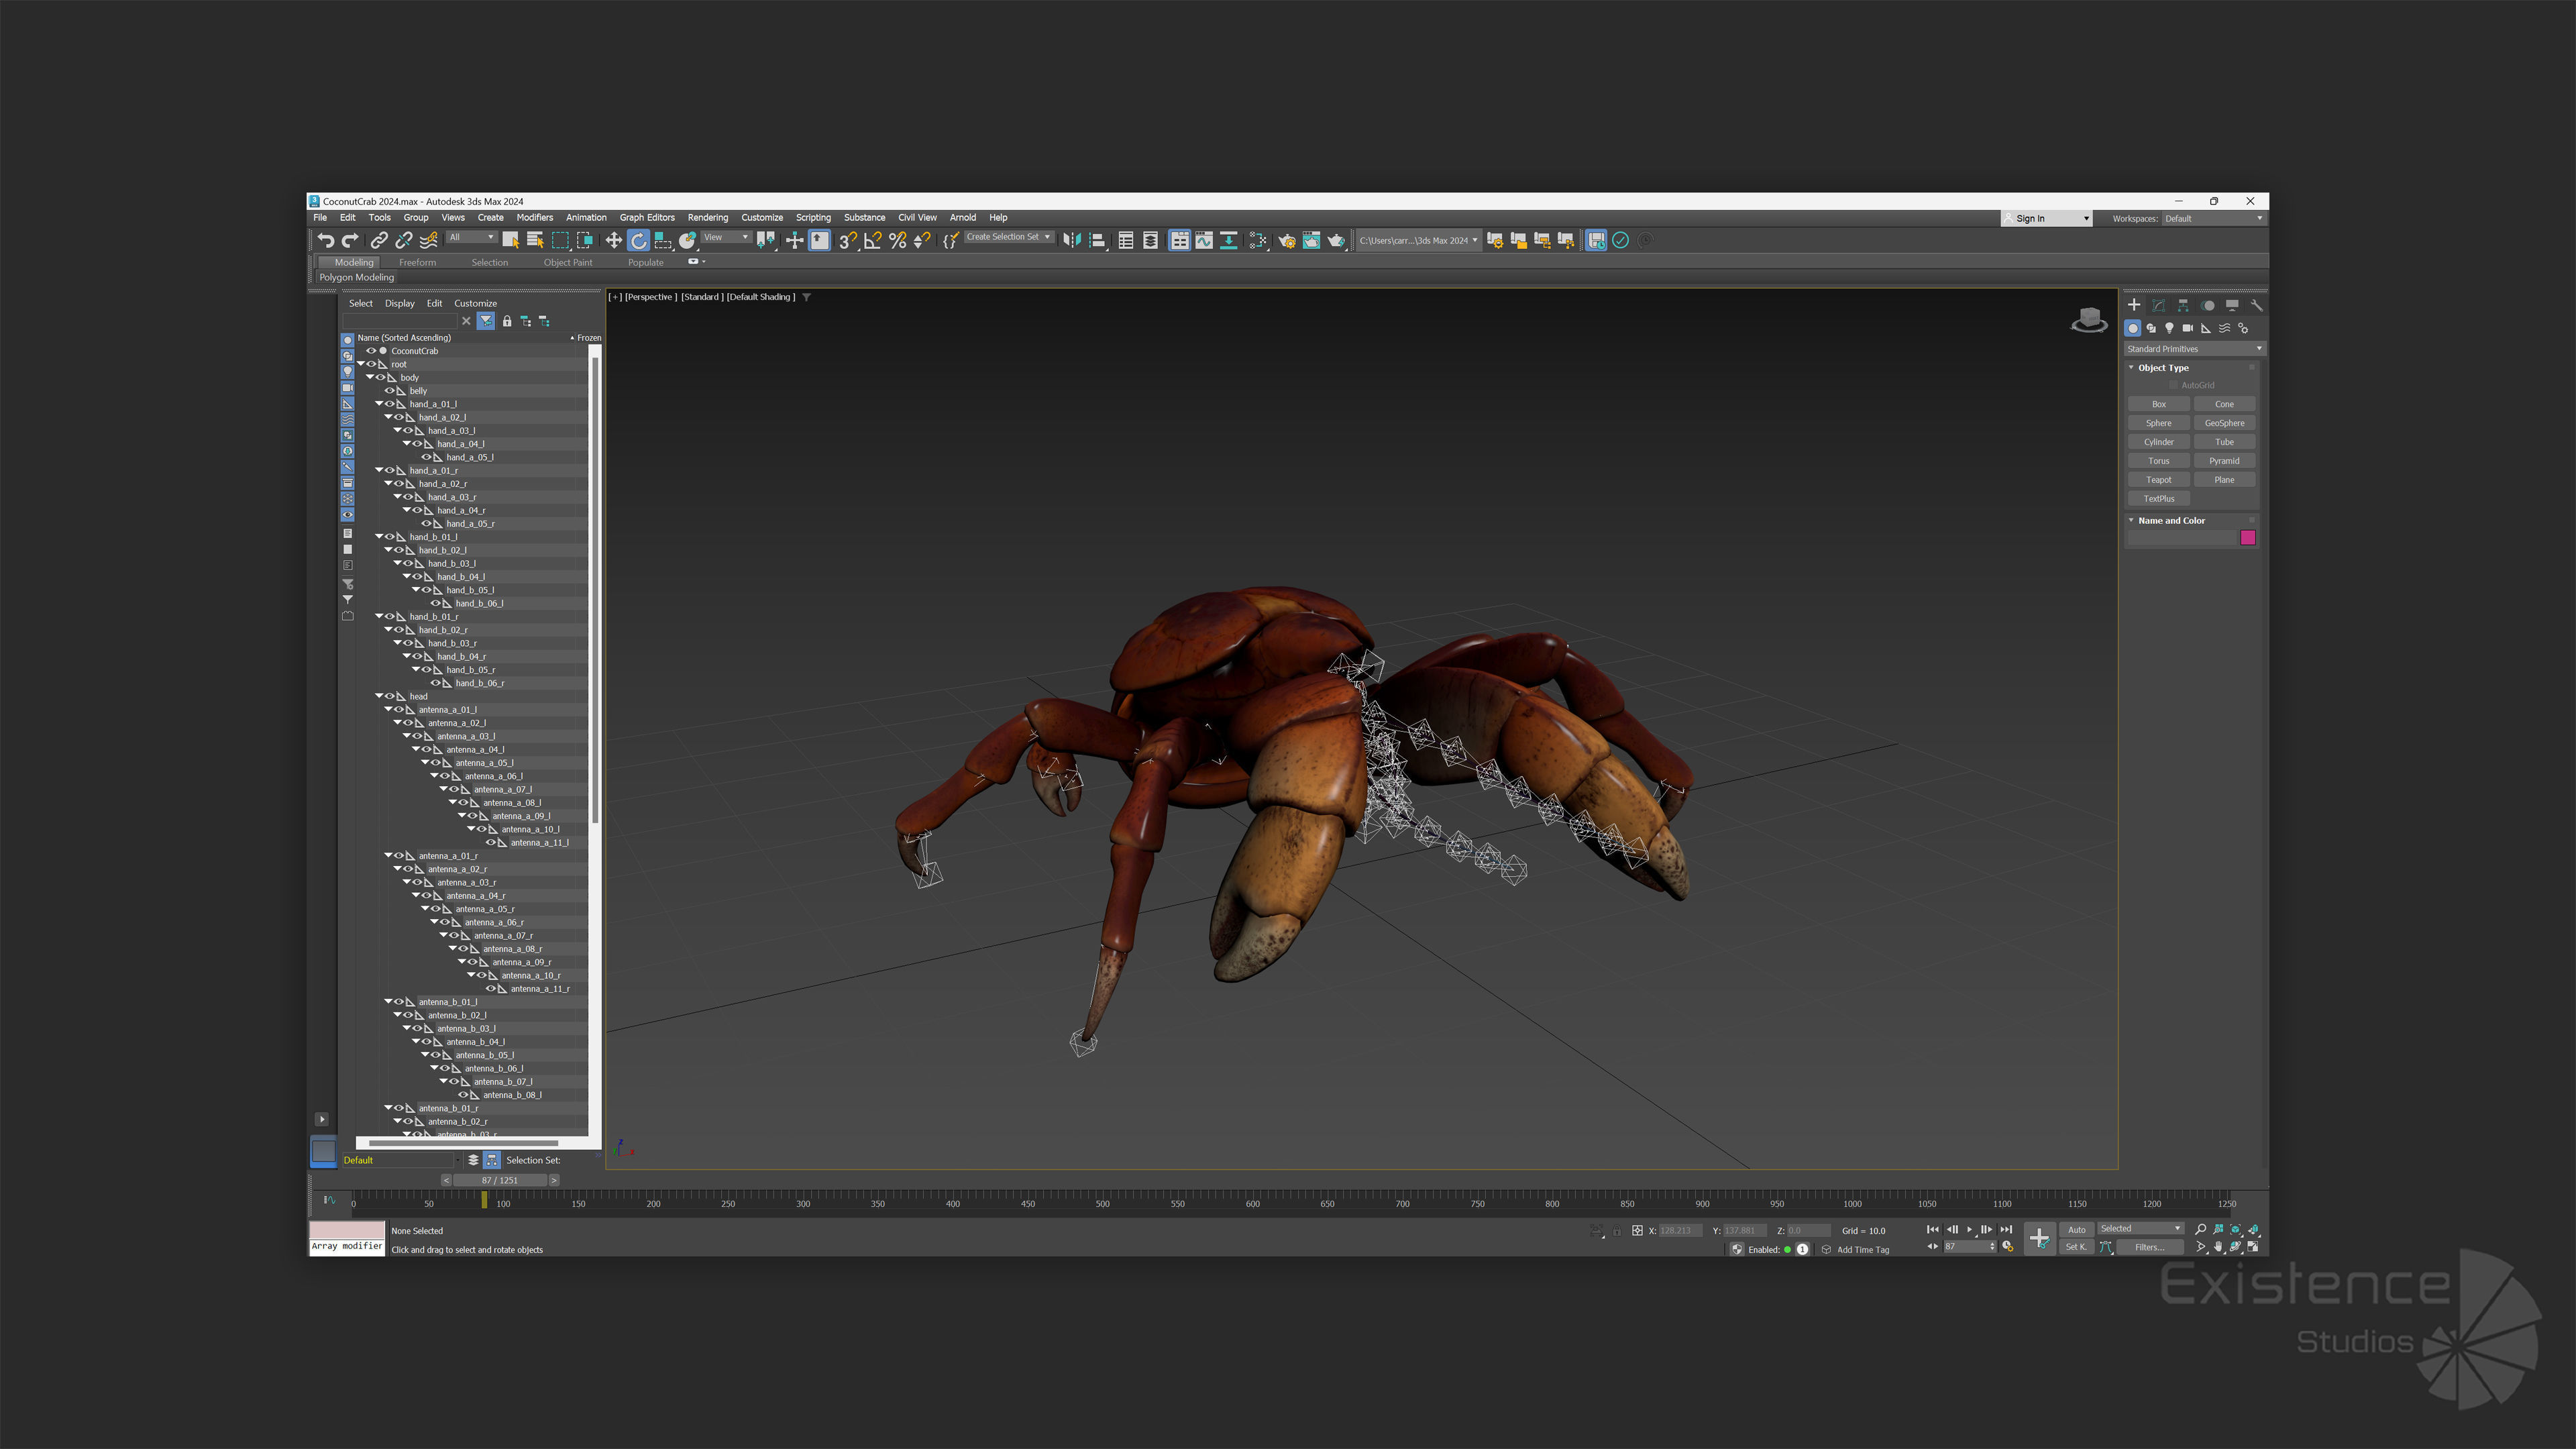Image resolution: width=2576 pixels, height=1449 pixels.
Task: Toggle visibility eye of CoconutCrab object
Action: coord(371,351)
